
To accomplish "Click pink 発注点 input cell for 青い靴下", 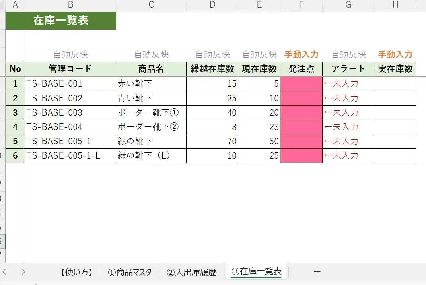I will pos(301,98).
